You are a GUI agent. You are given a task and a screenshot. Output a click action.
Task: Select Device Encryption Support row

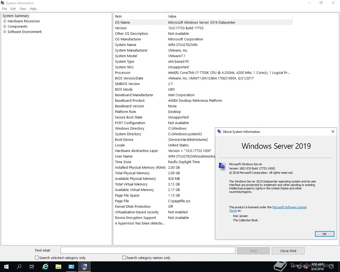point(165,218)
